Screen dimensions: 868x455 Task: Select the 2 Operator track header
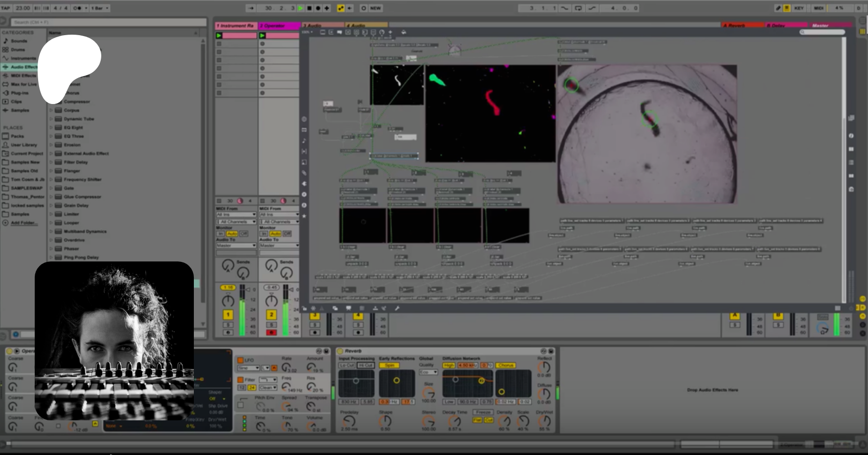click(279, 26)
